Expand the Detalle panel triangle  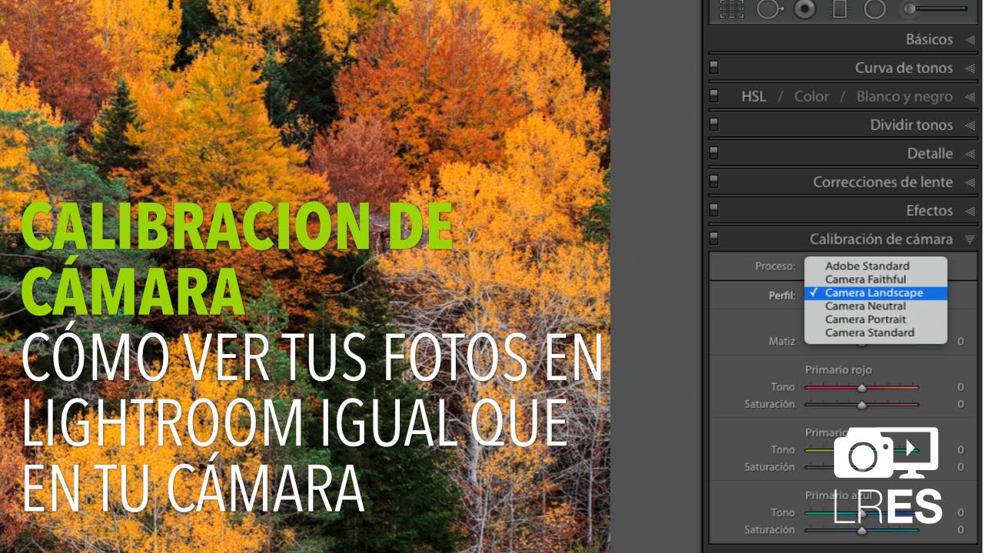click(x=969, y=153)
